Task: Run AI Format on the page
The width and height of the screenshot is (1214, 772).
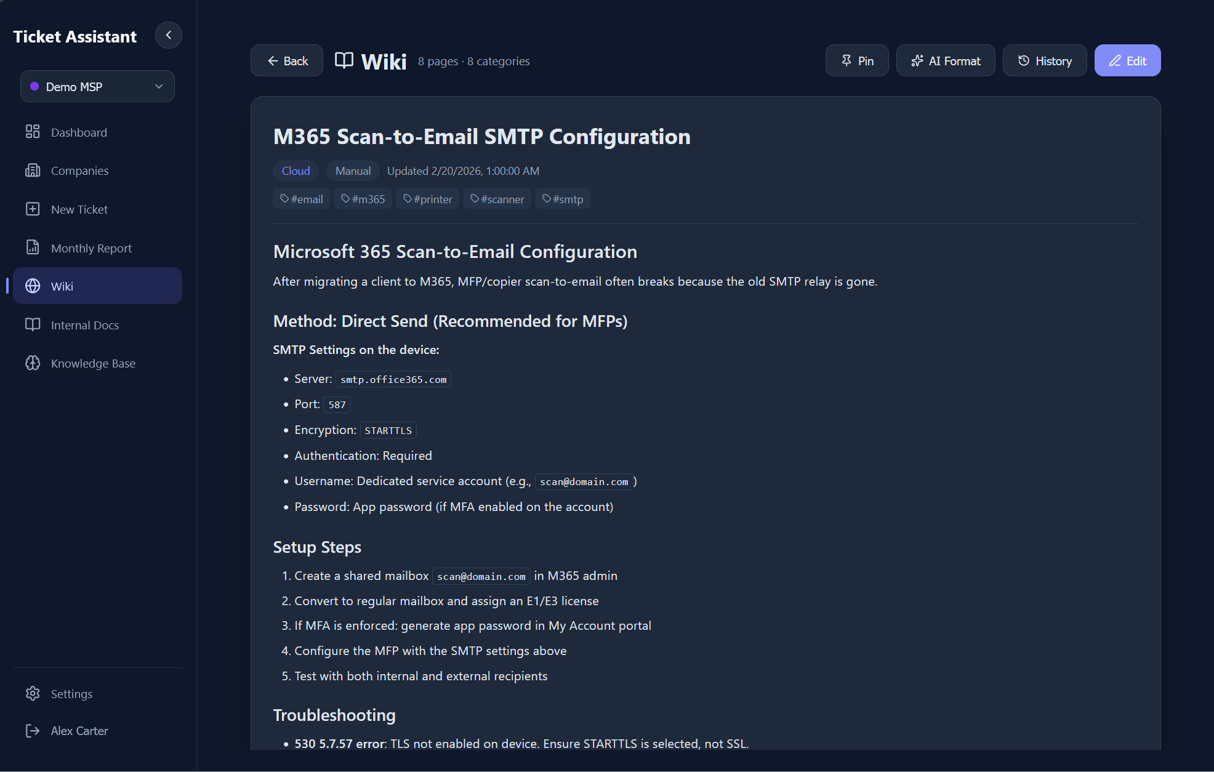Action: (946, 61)
